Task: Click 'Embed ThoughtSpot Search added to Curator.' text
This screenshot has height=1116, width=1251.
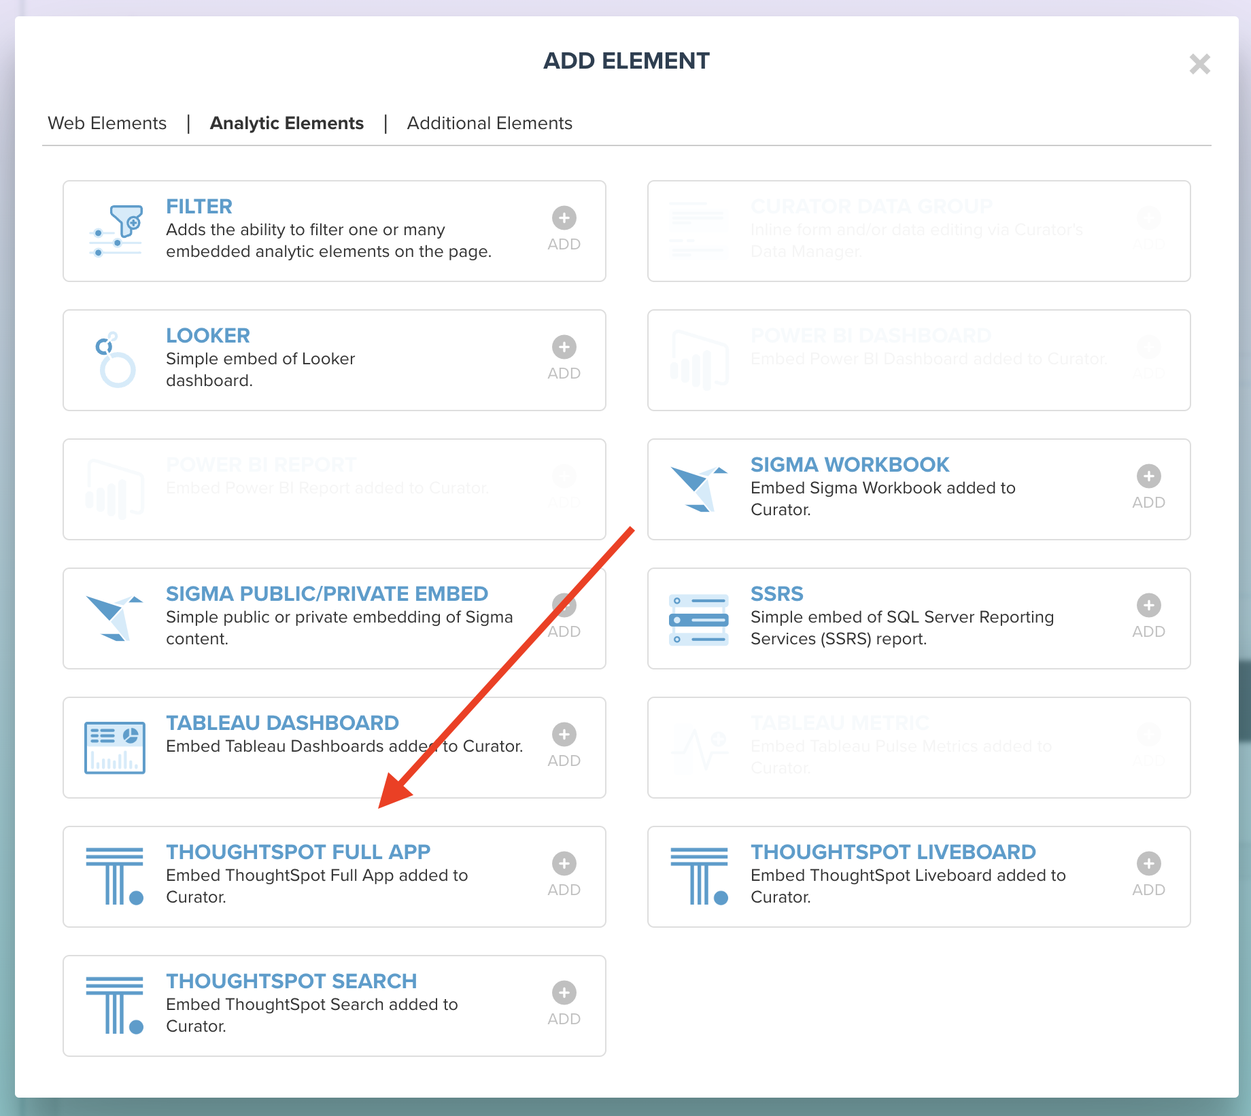Action: (312, 1015)
